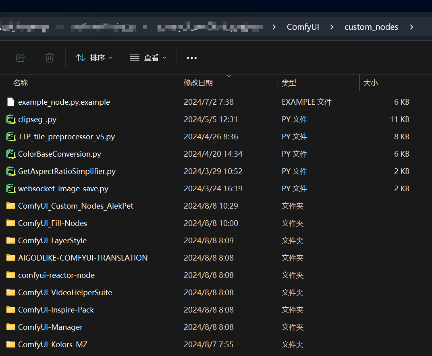Click the PyCharm icon beside ColorBaseConversion.py
432x356 pixels.
tap(11, 154)
